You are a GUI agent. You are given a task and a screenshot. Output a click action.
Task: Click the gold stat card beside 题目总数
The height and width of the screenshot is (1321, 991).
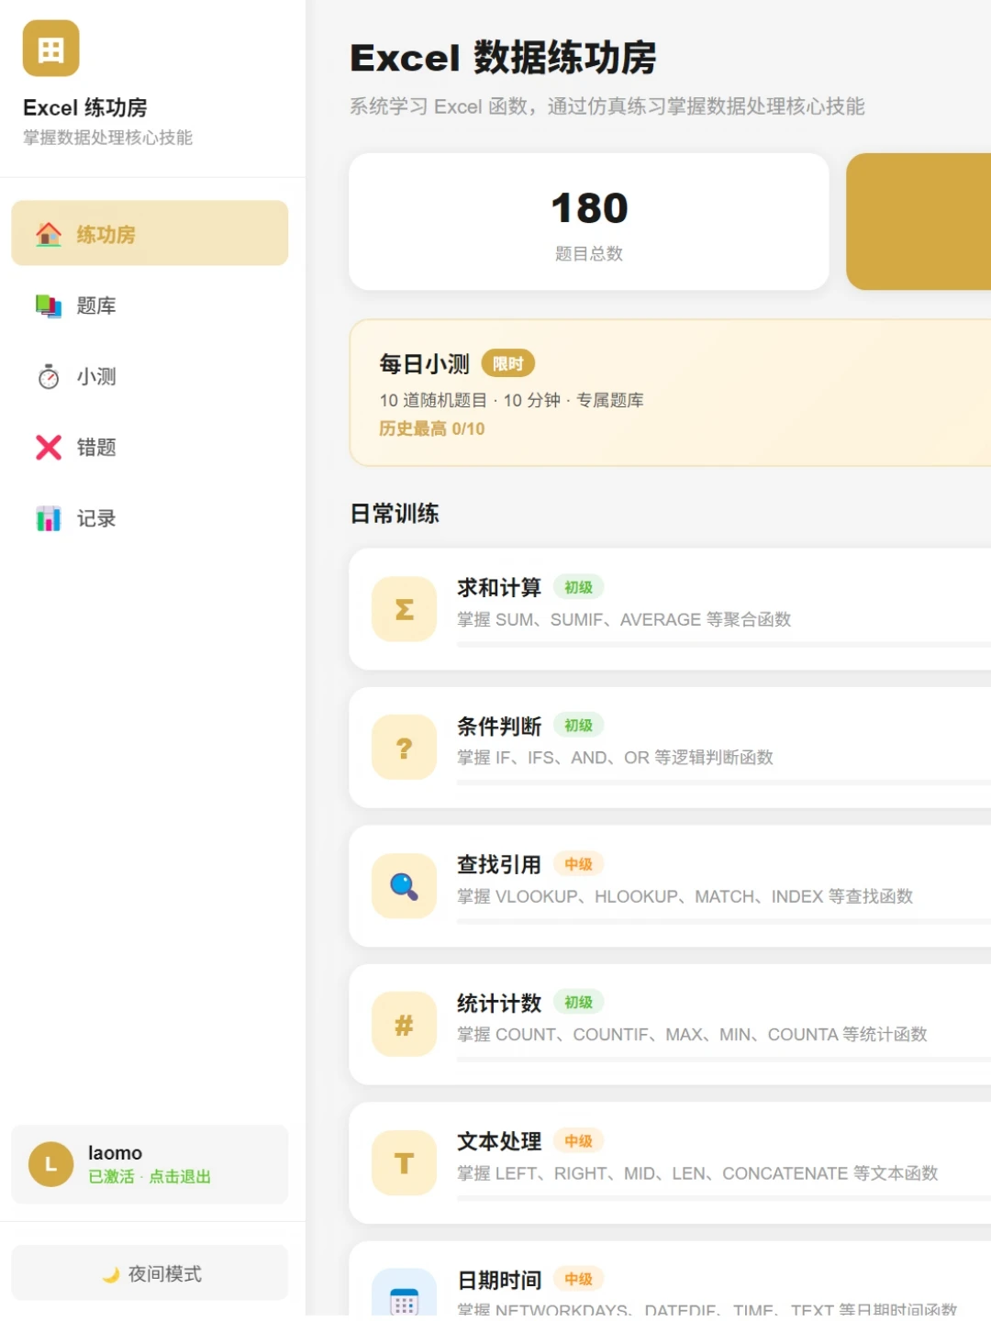(919, 222)
